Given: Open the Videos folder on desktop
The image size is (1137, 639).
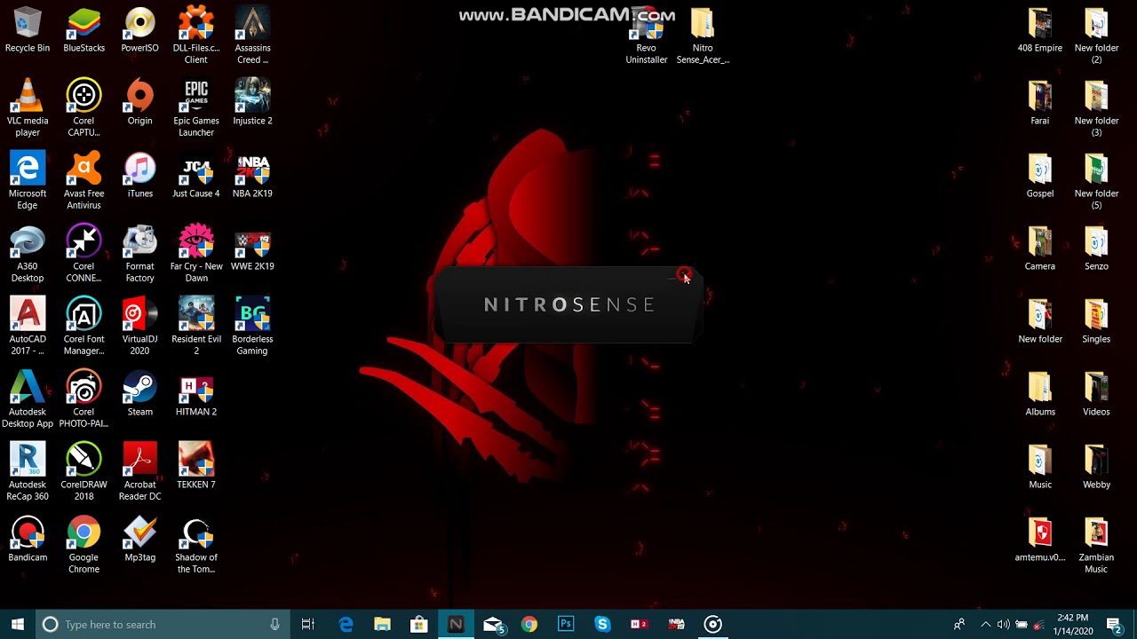Looking at the screenshot, I should click(x=1096, y=394).
